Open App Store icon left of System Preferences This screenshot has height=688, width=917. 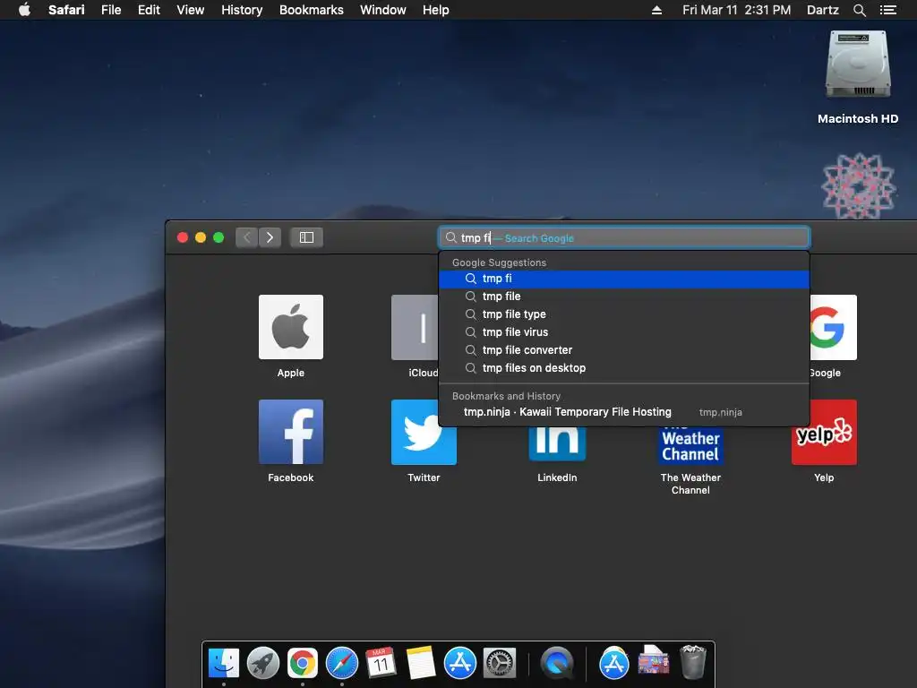point(460,664)
